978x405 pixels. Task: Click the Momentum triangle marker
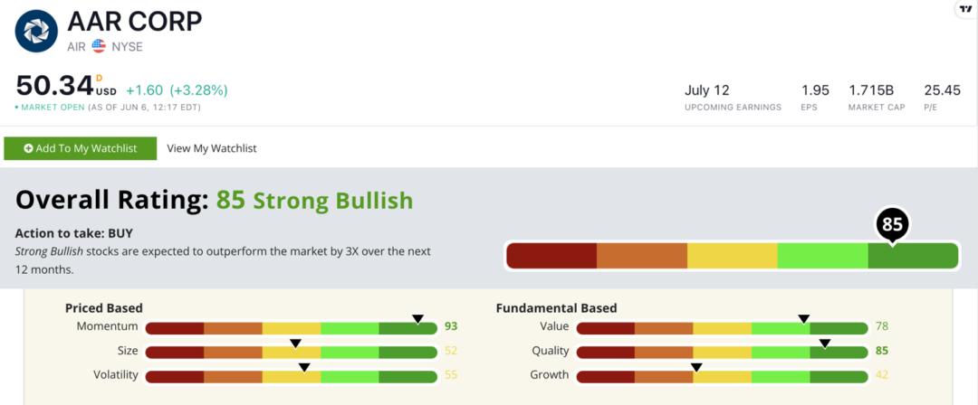pyautogui.click(x=417, y=318)
